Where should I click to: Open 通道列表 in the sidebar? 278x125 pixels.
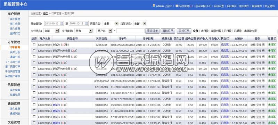pos(15,114)
